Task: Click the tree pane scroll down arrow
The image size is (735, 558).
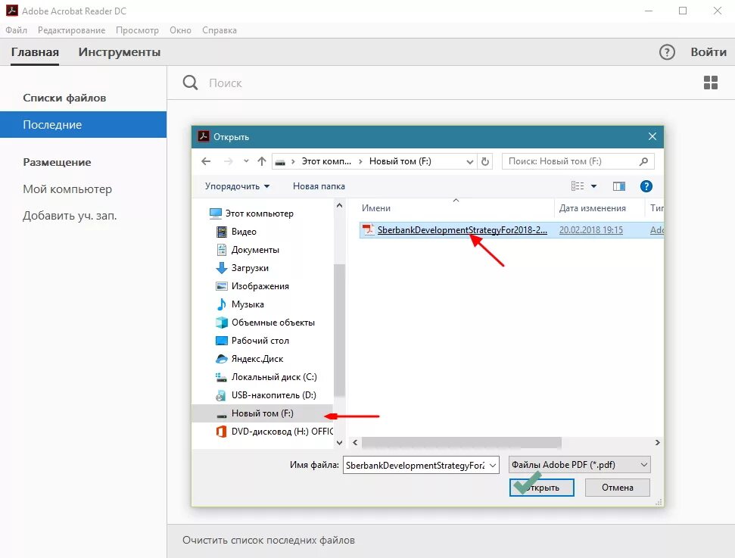Action: [x=339, y=442]
